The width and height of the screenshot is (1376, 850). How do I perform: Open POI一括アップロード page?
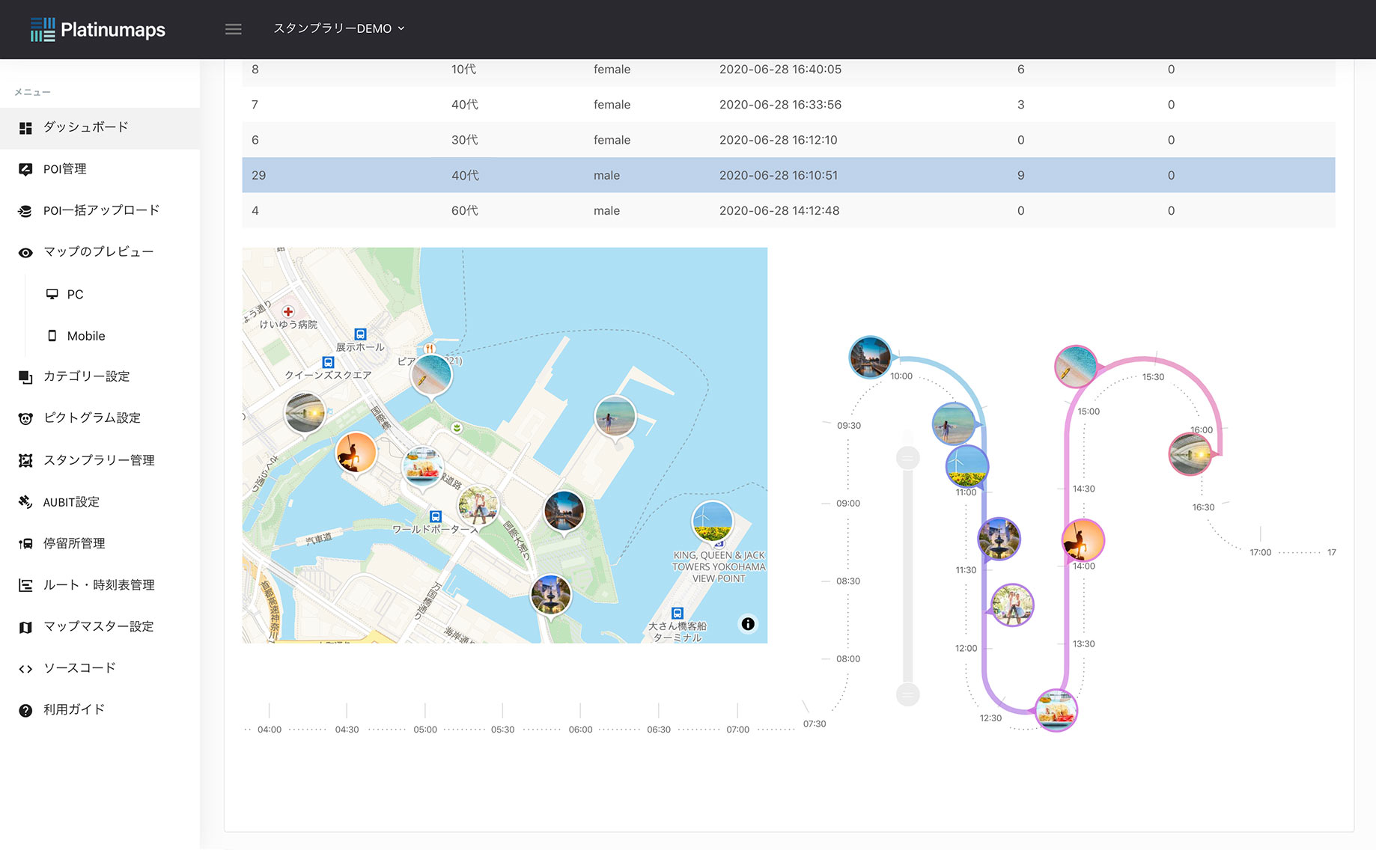click(101, 210)
